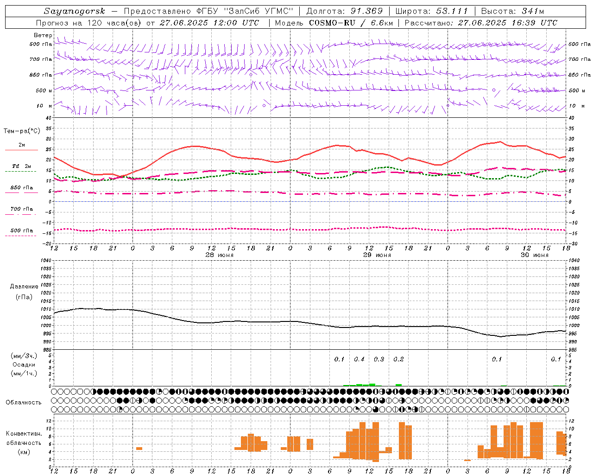Click the '(км)' convective cloud unit label

coord(24,452)
